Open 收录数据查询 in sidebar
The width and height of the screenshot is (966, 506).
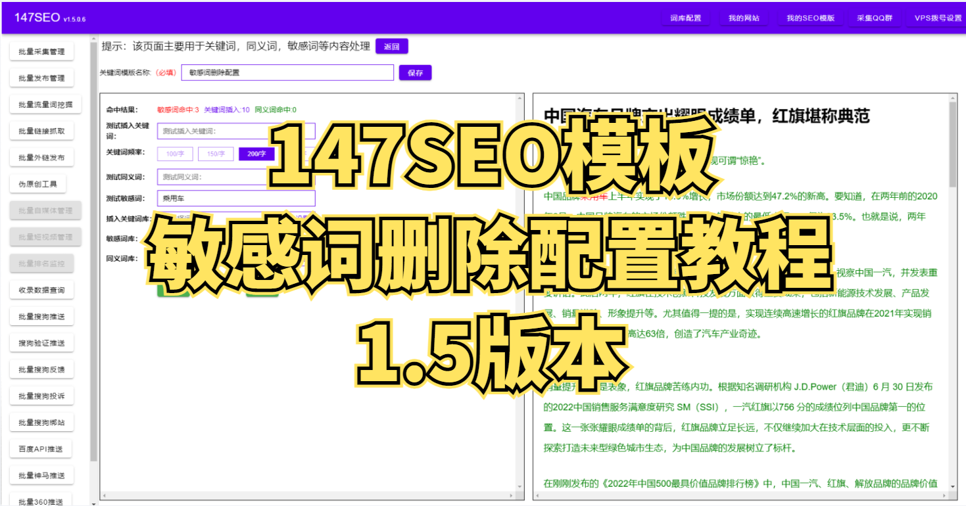click(x=41, y=290)
